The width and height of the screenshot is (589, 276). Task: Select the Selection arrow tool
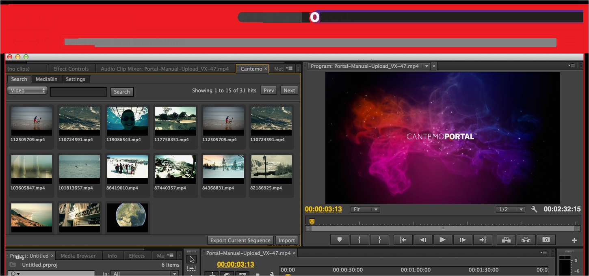tap(192, 259)
